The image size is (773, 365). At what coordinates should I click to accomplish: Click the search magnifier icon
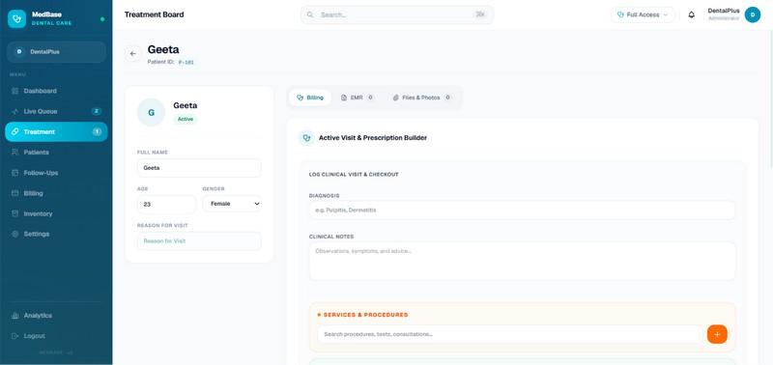tap(310, 14)
